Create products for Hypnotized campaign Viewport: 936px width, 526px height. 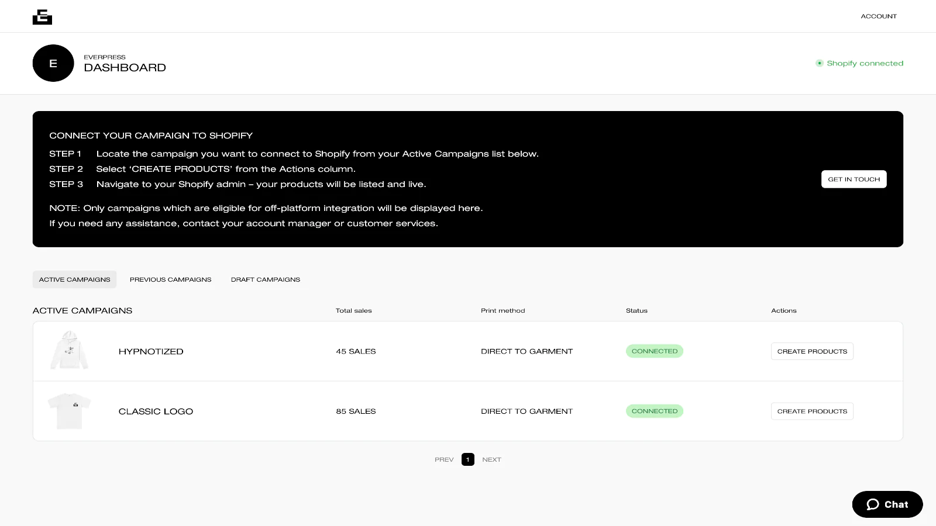point(811,351)
